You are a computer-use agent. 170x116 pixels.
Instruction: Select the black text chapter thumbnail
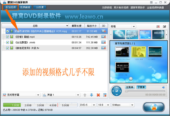122,67
